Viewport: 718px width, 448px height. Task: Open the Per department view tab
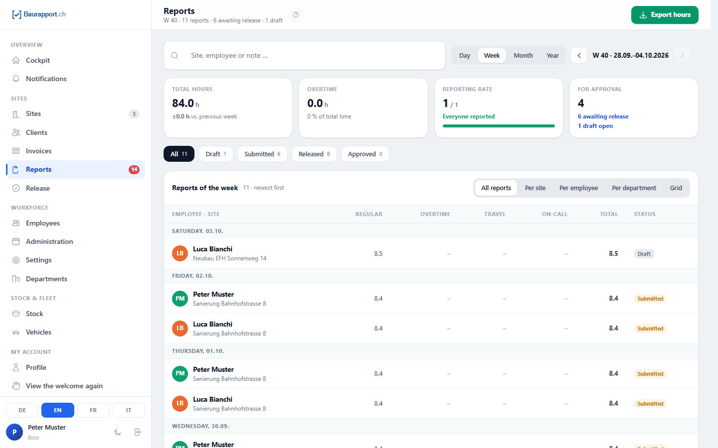pyautogui.click(x=634, y=188)
